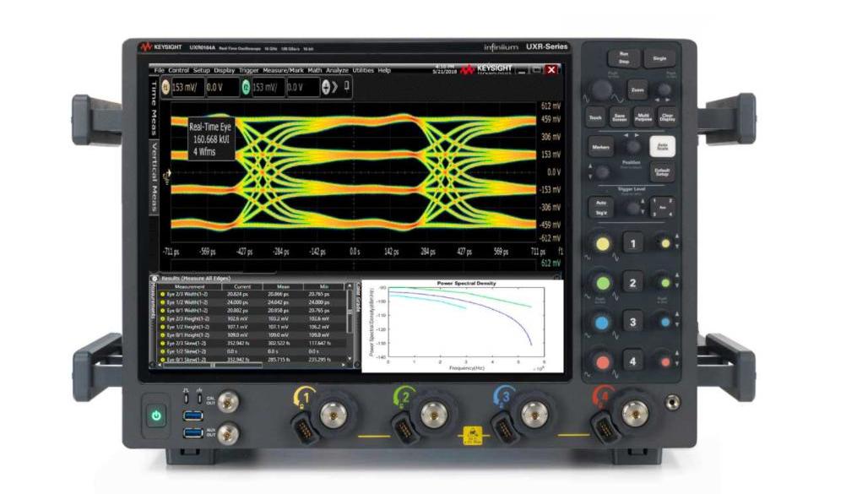Click the white Auto Scale button

click(663, 146)
